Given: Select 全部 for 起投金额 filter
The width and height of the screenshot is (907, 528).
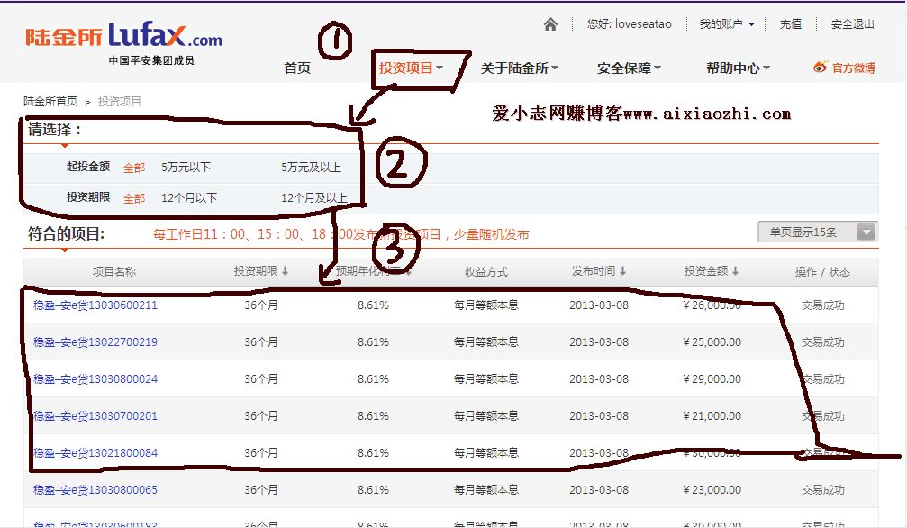Looking at the screenshot, I should pos(134,168).
